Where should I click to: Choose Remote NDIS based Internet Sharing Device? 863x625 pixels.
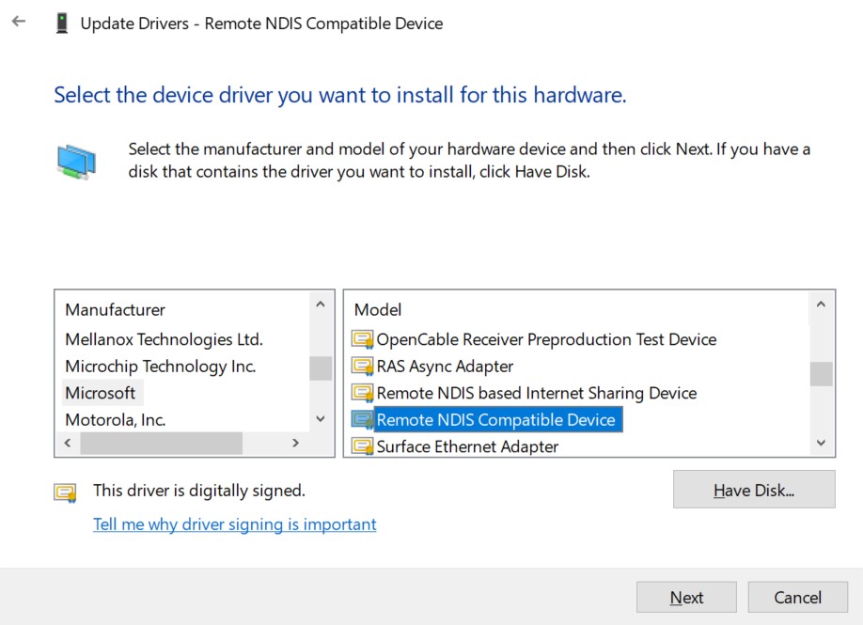537,393
